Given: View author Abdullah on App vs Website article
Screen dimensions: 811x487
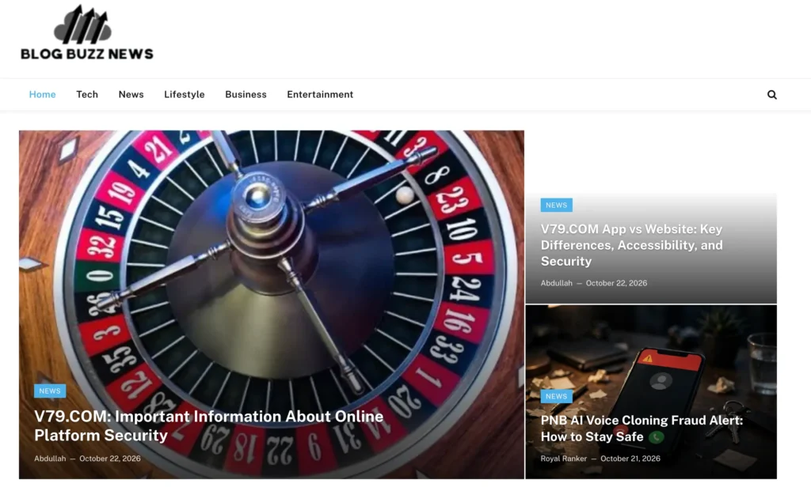Looking at the screenshot, I should (557, 283).
